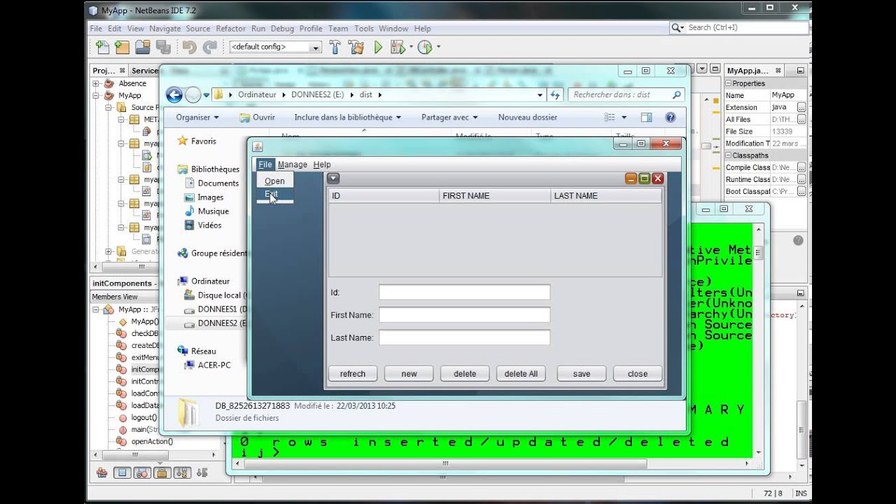Viewport: 896px width, 504px height.
Task: Toggle Show Static Members filter in Navigator
Action: click(x=141, y=473)
